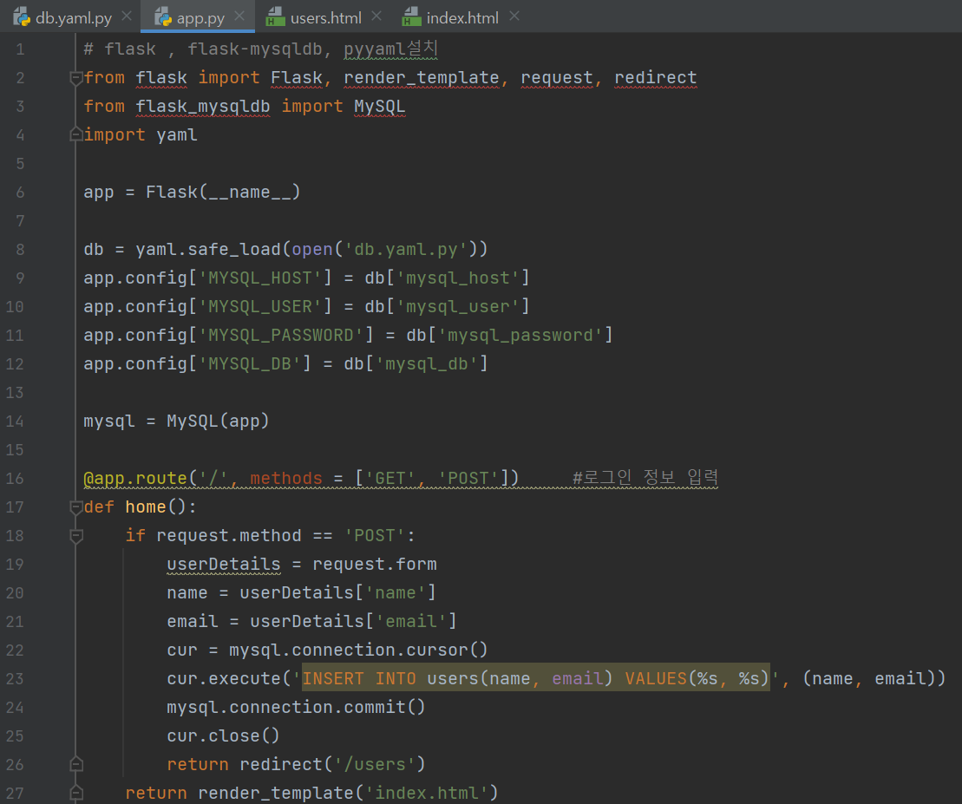The width and height of the screenshot is (962, 804).
Task: Click on 'cur.close()' line
Action: coord(223,736)
